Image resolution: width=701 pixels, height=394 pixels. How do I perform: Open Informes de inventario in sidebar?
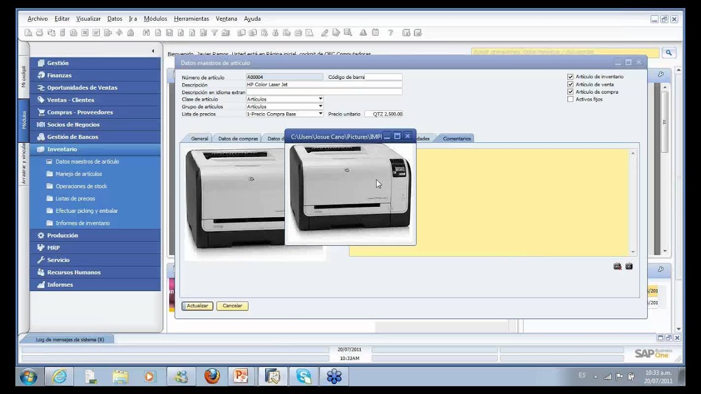(x=82, y=223)
